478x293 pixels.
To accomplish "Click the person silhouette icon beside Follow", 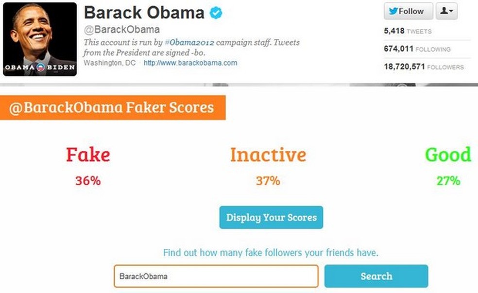I will pos(444,11).
